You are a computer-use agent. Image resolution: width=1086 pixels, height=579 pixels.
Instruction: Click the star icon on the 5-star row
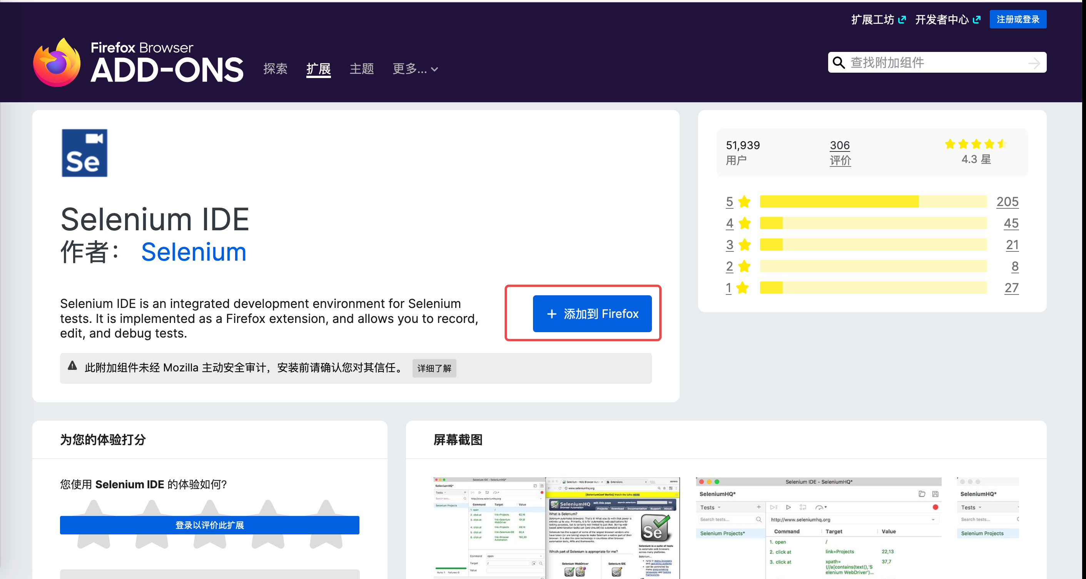(744, 201)
